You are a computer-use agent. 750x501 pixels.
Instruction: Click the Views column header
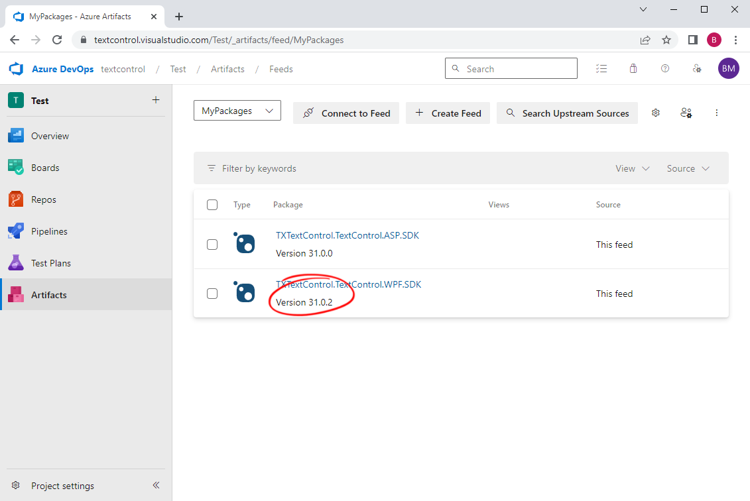(x=499, y=205)
